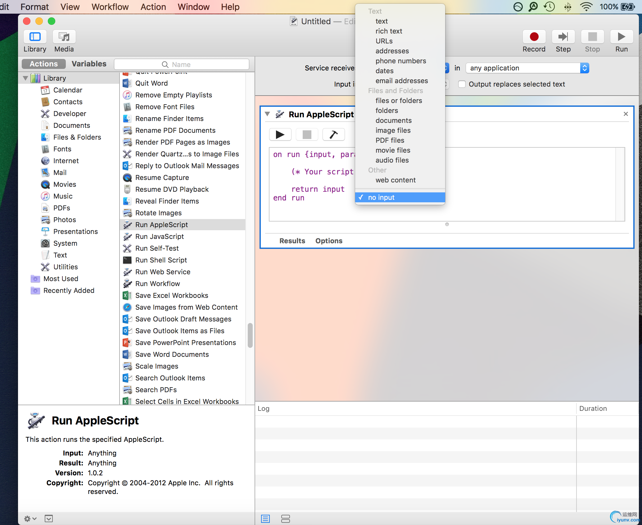Open the Workflow menu
The height and width of the screenshot is (525, 642).
point(110,7)
